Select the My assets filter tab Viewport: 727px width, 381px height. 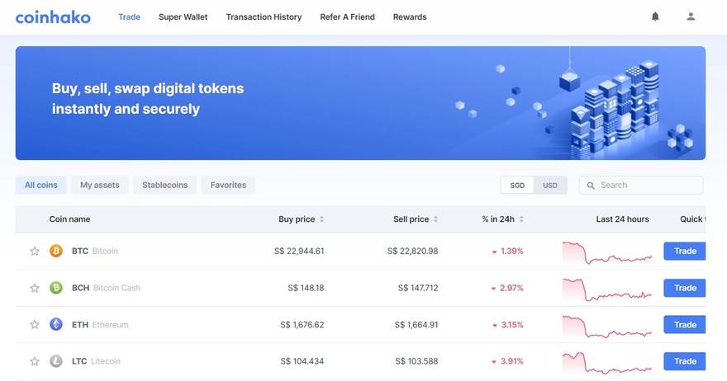click(100, 186)
